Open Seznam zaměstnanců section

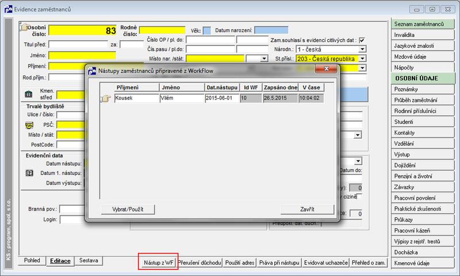click(x=423, y=24)
